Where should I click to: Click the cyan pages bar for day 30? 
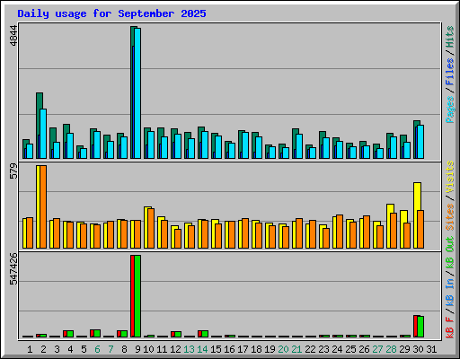coord(420,142)
